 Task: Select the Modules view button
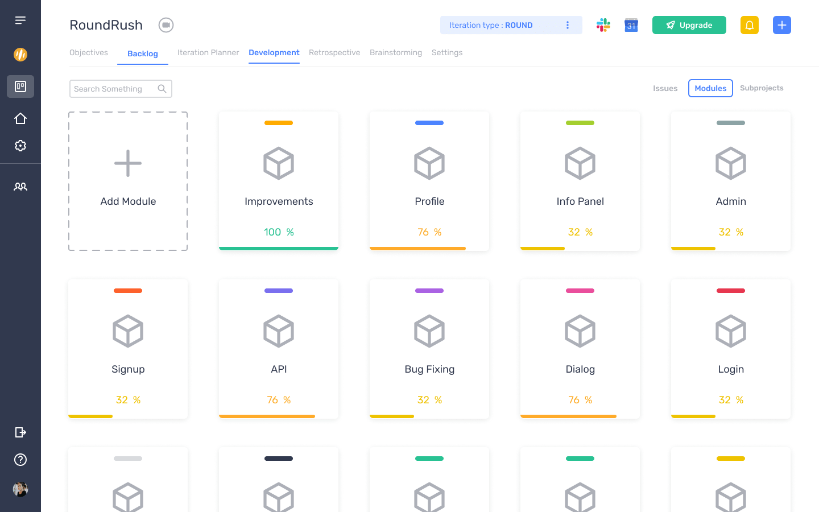coord(710,88)
